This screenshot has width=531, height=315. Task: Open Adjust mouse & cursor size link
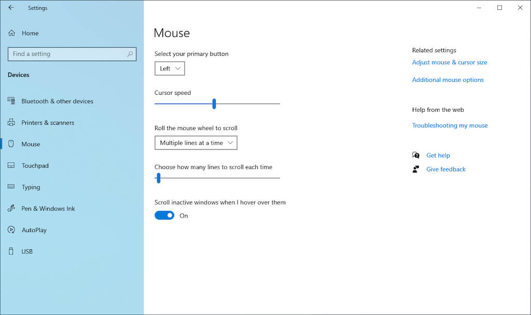pyautogui.click(x=450, y=62)
